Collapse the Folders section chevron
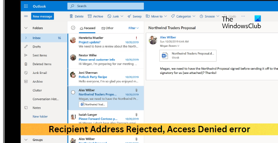 [26, 28]
